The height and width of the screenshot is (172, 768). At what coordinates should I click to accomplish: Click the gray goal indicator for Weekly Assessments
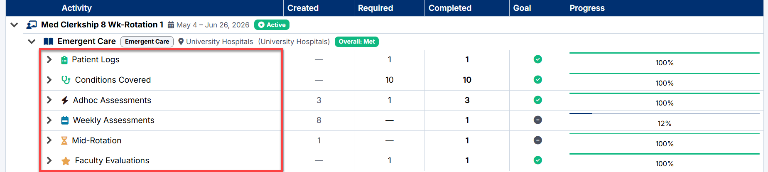537,120
